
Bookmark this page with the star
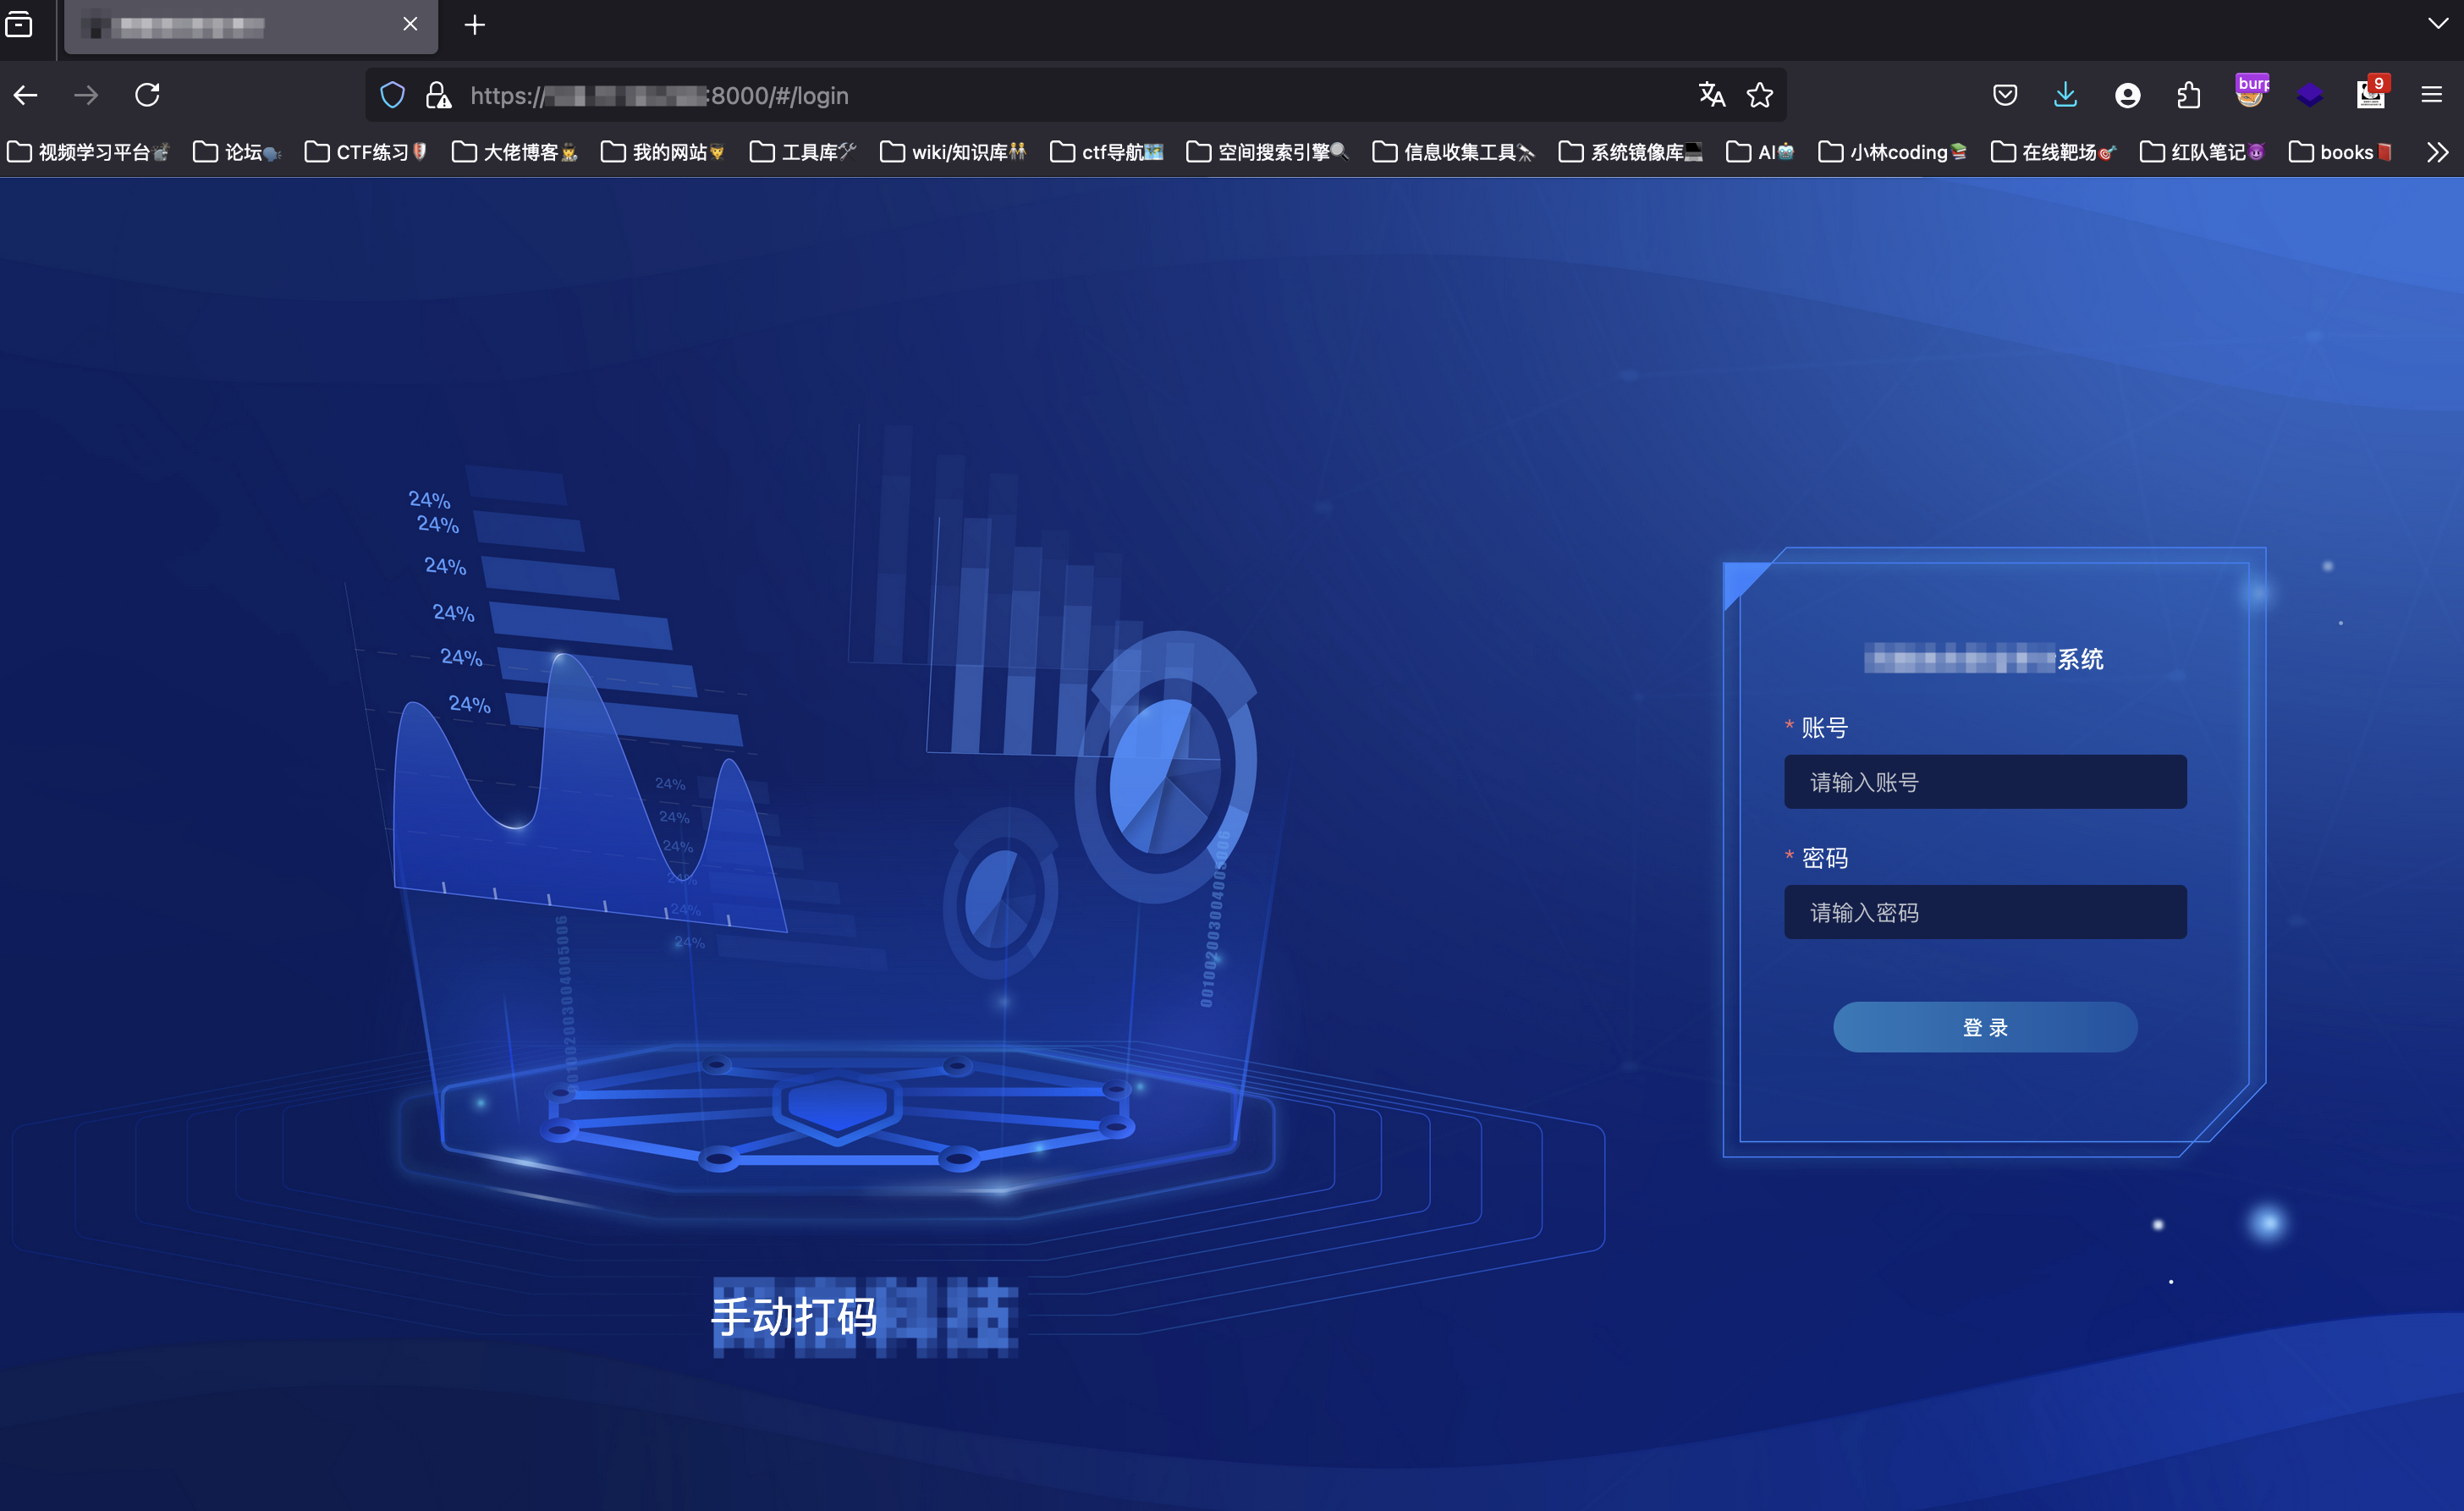[x=1760, y=95]
